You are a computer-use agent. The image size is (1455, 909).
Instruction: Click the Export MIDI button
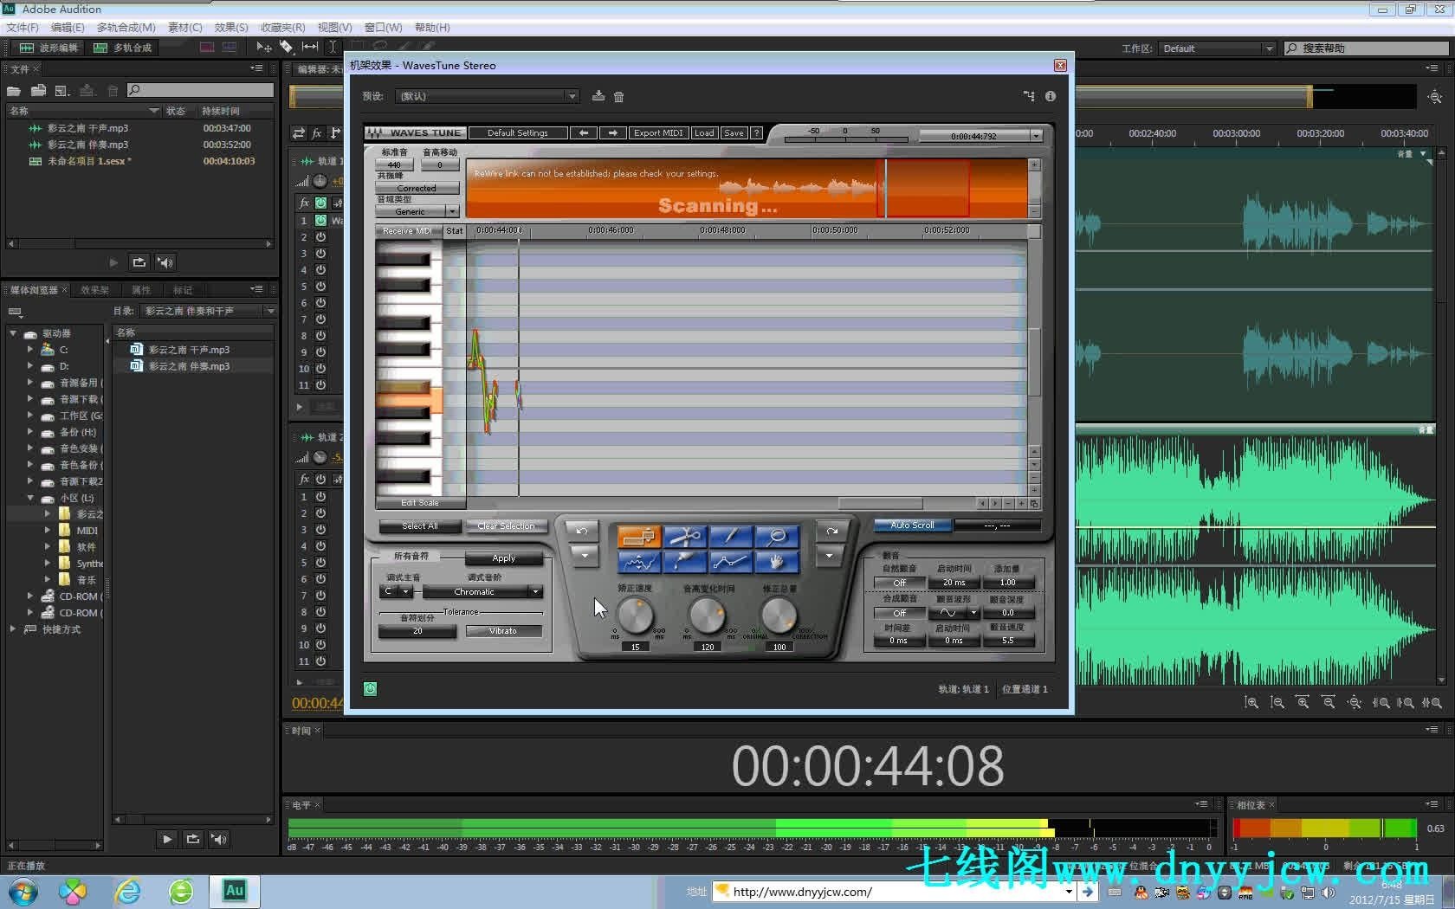pos(657,132)
